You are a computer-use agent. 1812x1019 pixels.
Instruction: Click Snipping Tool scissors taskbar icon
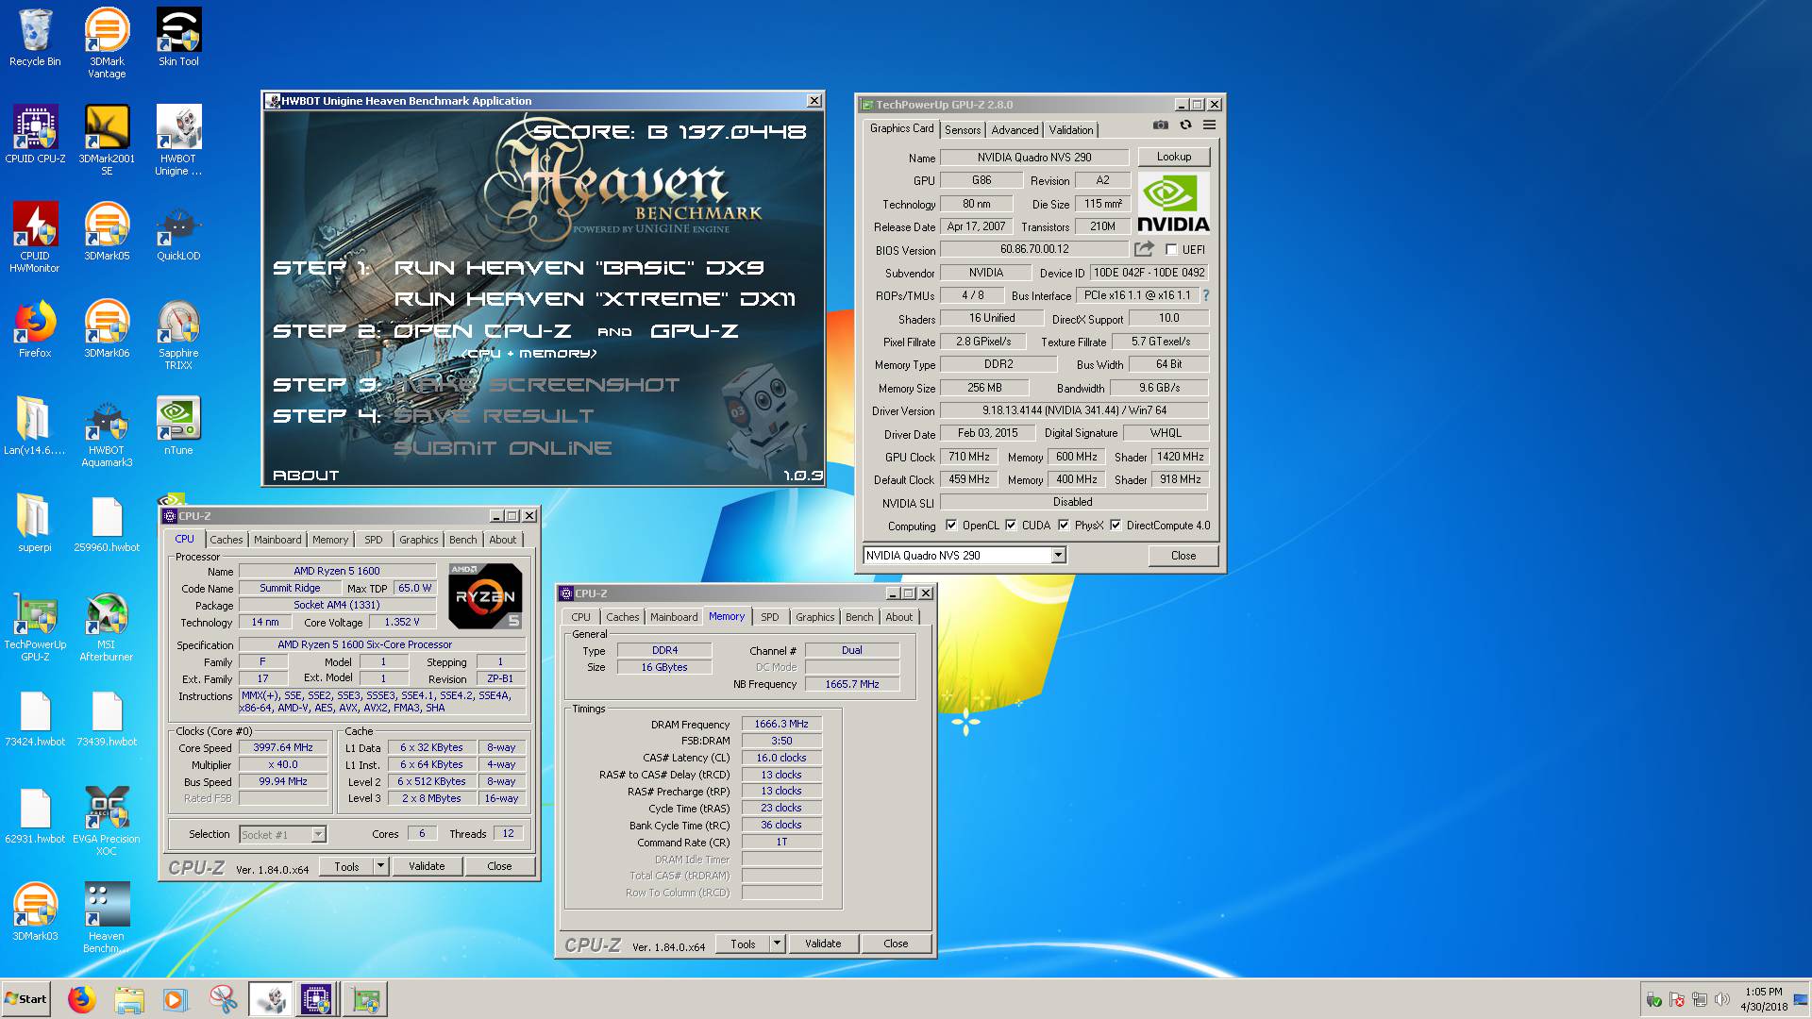(x=224, y=999)
